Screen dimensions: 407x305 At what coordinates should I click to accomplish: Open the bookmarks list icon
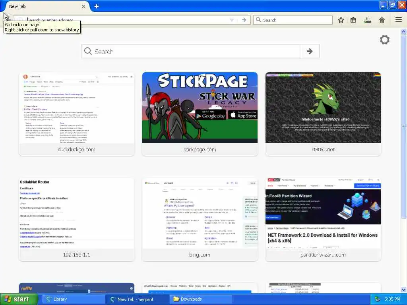[x=353, y=20]
